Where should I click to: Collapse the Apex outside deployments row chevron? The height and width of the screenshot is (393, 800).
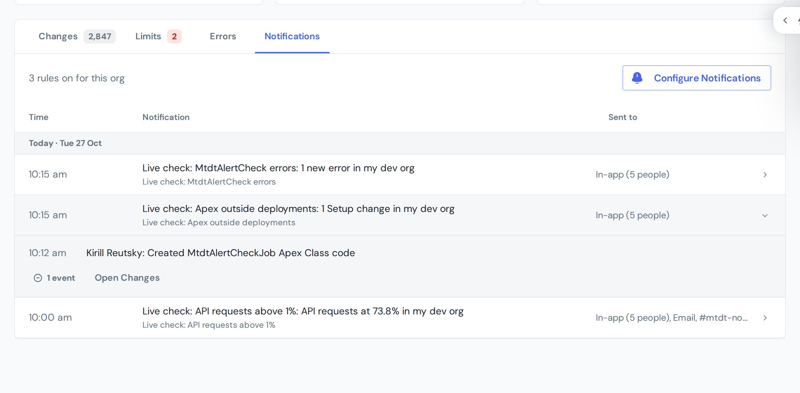(x=765, y=215)
